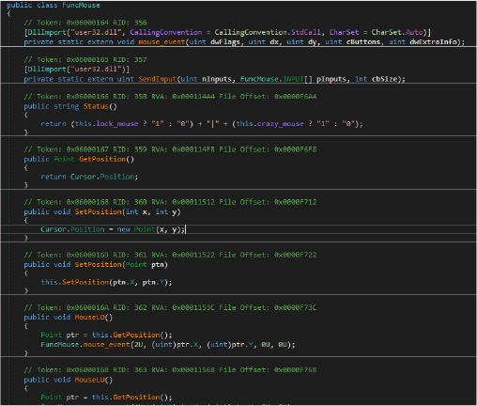Click StdCall in CallingConvention.StdCall
The image size is (477, 406).
pos(306,32)
